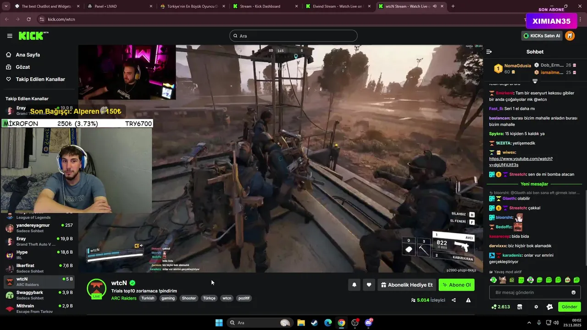Open Gözat in the sidebar

23,67
